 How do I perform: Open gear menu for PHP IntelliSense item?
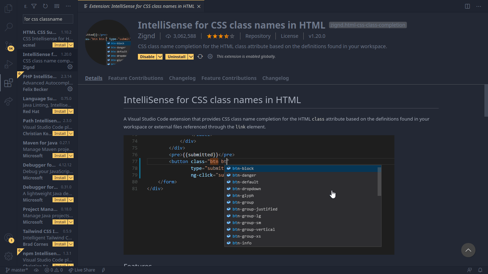[x=70, y=89]
